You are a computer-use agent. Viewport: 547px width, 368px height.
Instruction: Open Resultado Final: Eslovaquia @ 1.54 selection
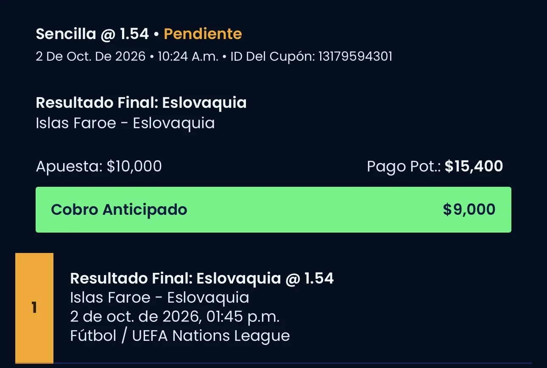click(x=202, y=278)
